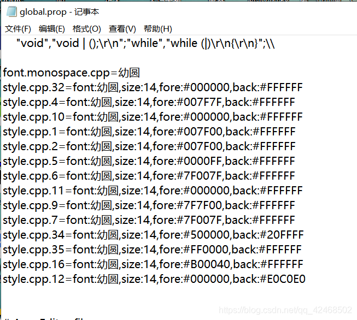Place cursor in style.cpp.7 line
This screenshot has width=357, height=320.
pos(149,220)
